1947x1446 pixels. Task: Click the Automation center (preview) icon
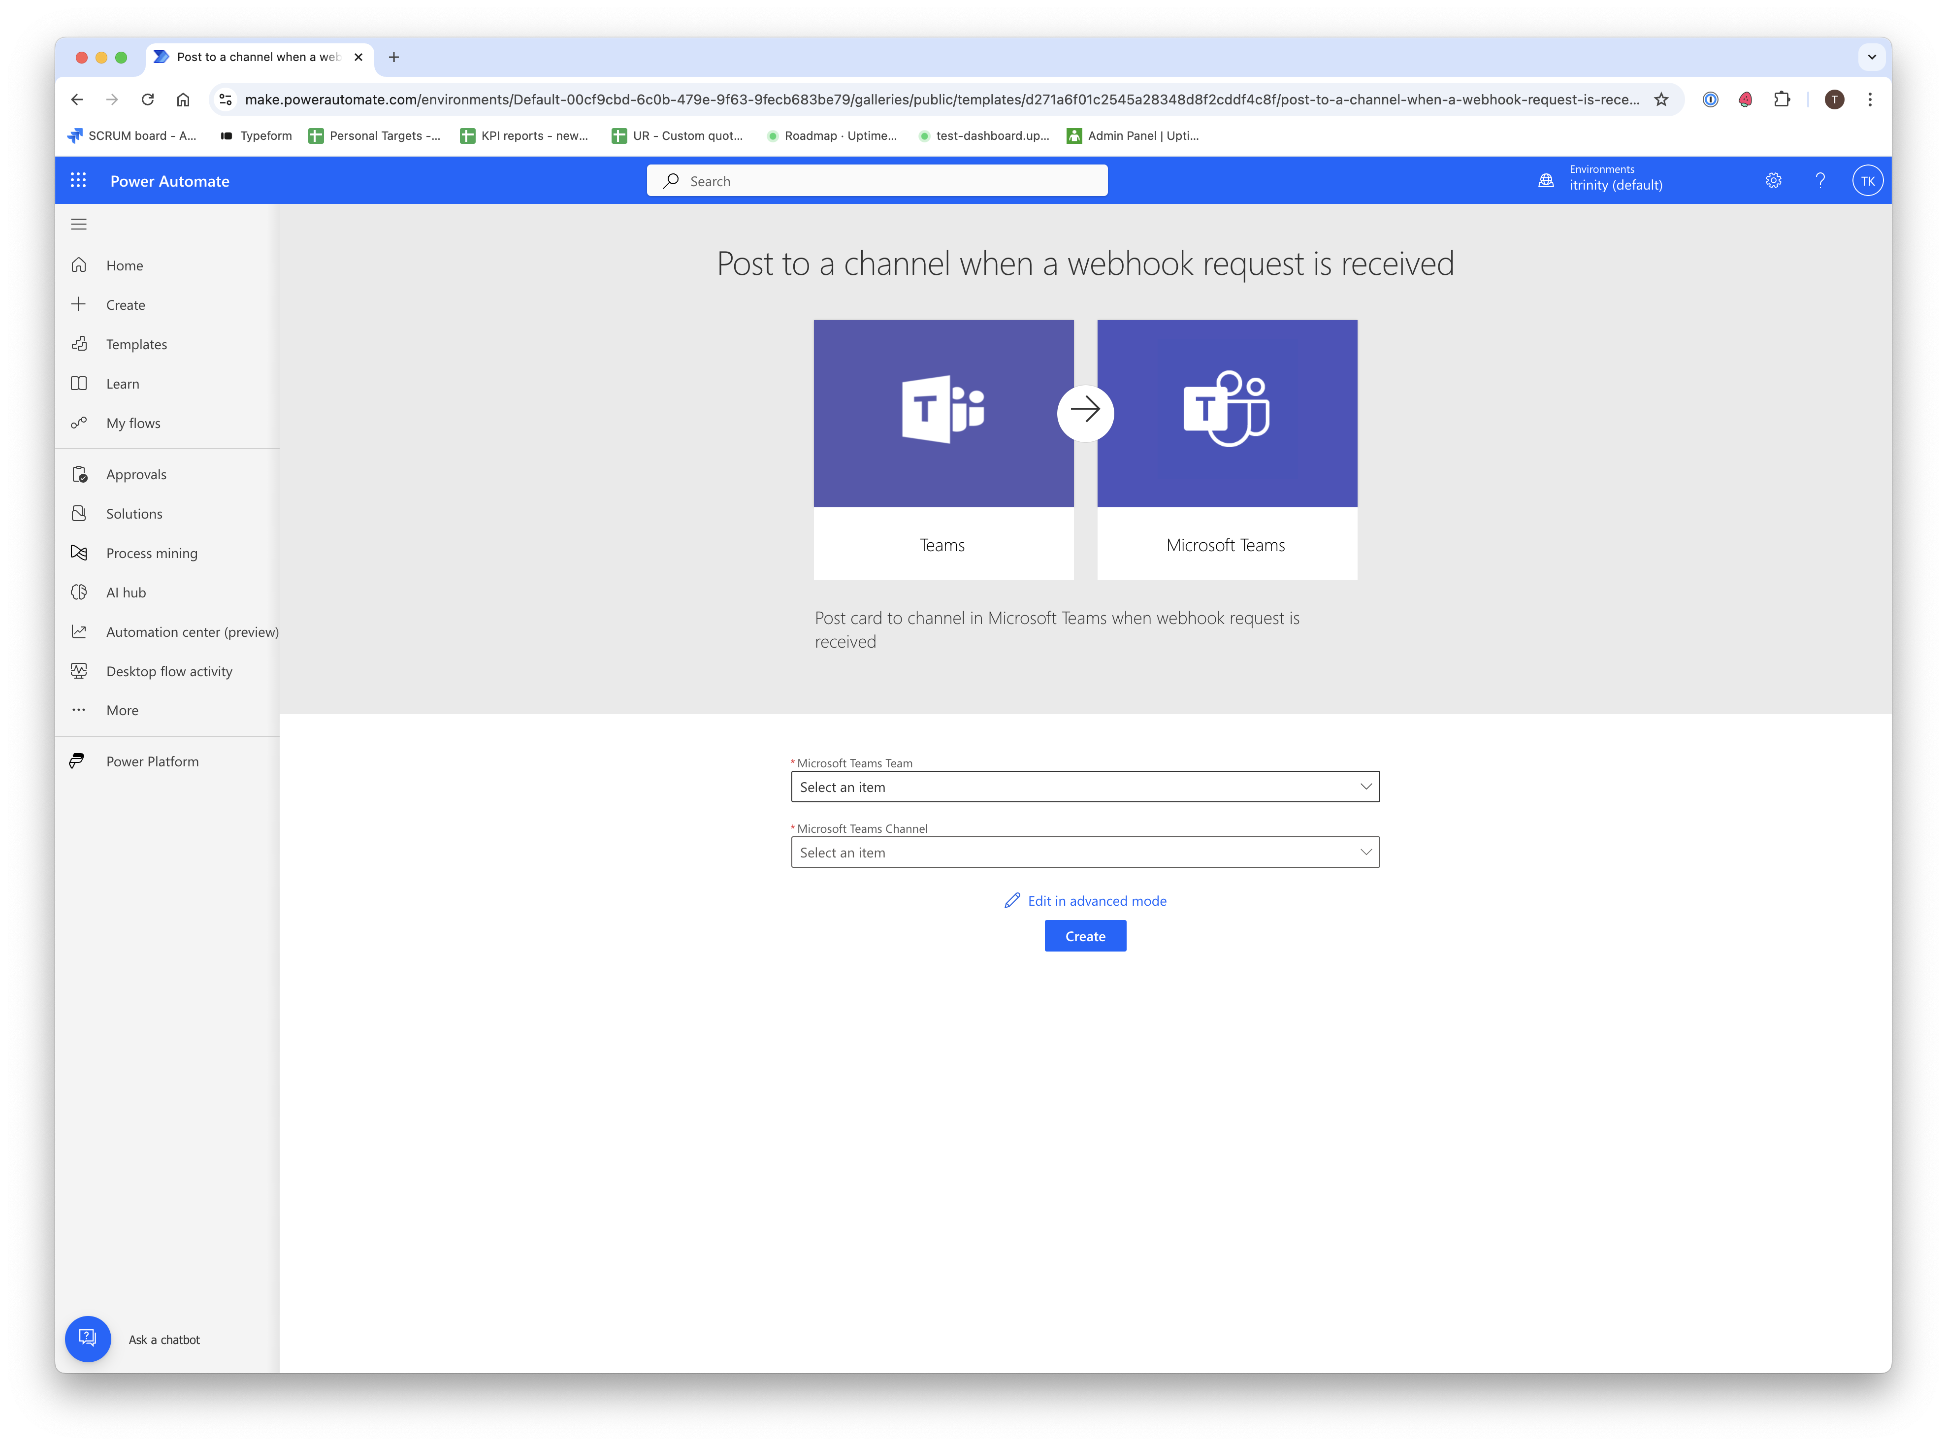tap(79, 632)
